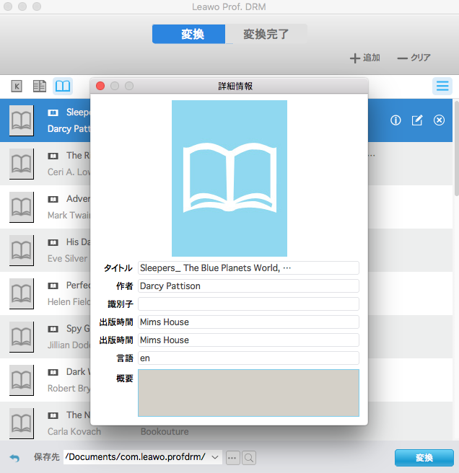This screenshot has height=473, width=459.
Task: Switch to the 変換完了 tab
Action: (266, 34)
